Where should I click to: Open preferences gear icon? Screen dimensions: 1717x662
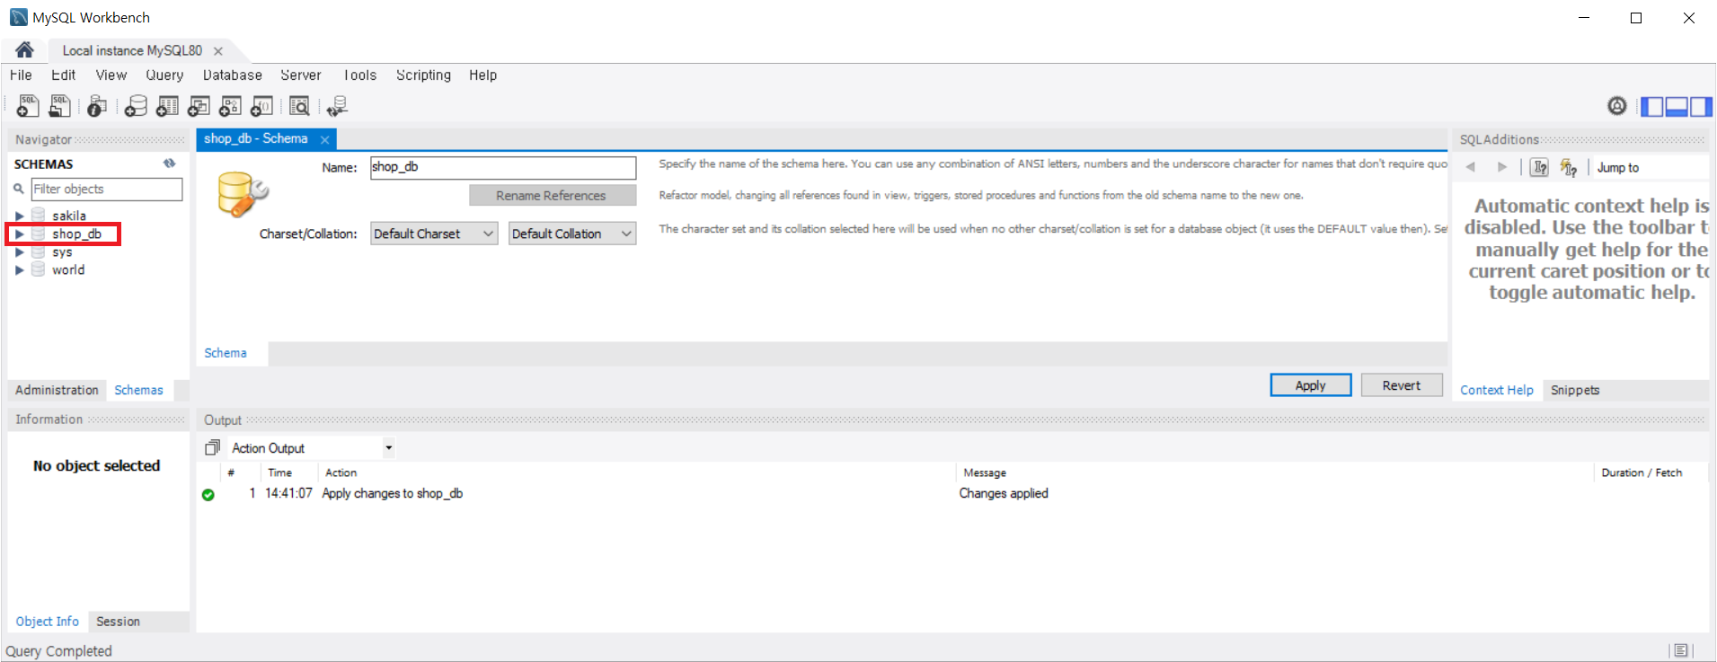(x=1617, y=106)
